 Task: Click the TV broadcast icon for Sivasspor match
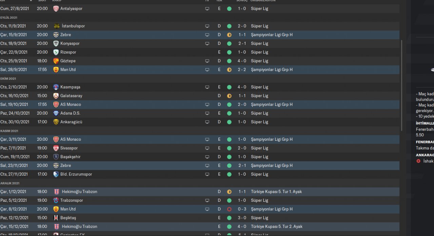(207, 148)
